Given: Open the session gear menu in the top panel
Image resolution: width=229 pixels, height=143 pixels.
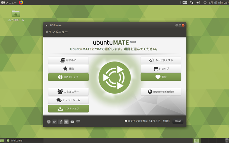Looking at the screenshot, I should (205, 3).
